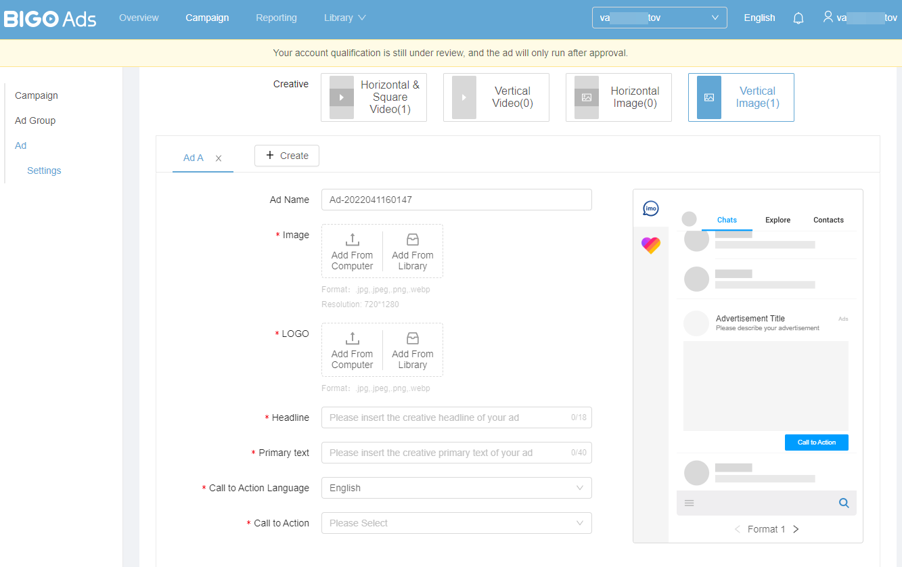Click the notification bell icon
This screenshot has height=567, width=902.
(x=798, y=18)
